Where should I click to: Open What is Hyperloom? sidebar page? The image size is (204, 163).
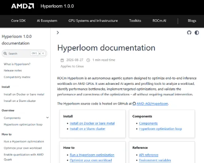pos(17,64)
